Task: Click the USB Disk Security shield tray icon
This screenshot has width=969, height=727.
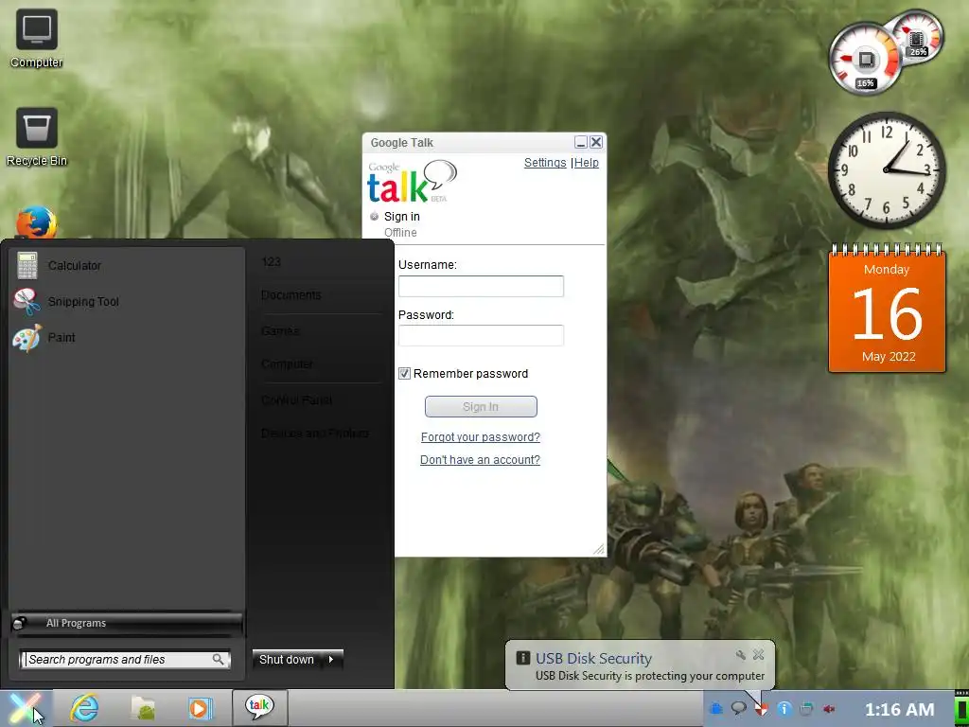Action: 762,708
